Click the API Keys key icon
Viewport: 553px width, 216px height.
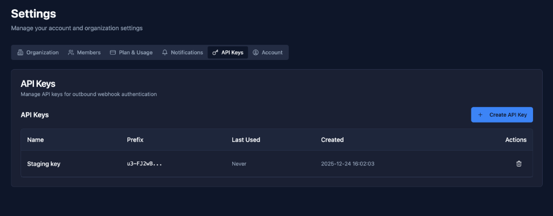coord(215,52)
